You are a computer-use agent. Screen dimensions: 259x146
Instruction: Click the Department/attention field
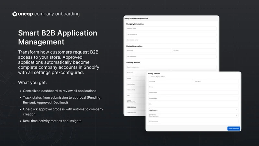coord(171,67)
